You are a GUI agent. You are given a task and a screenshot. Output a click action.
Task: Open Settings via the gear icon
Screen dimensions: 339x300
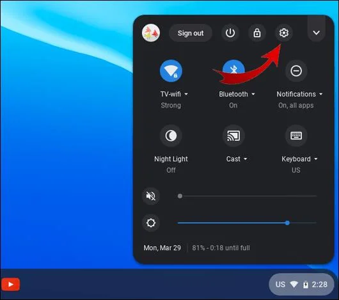(x=283, y=33)
